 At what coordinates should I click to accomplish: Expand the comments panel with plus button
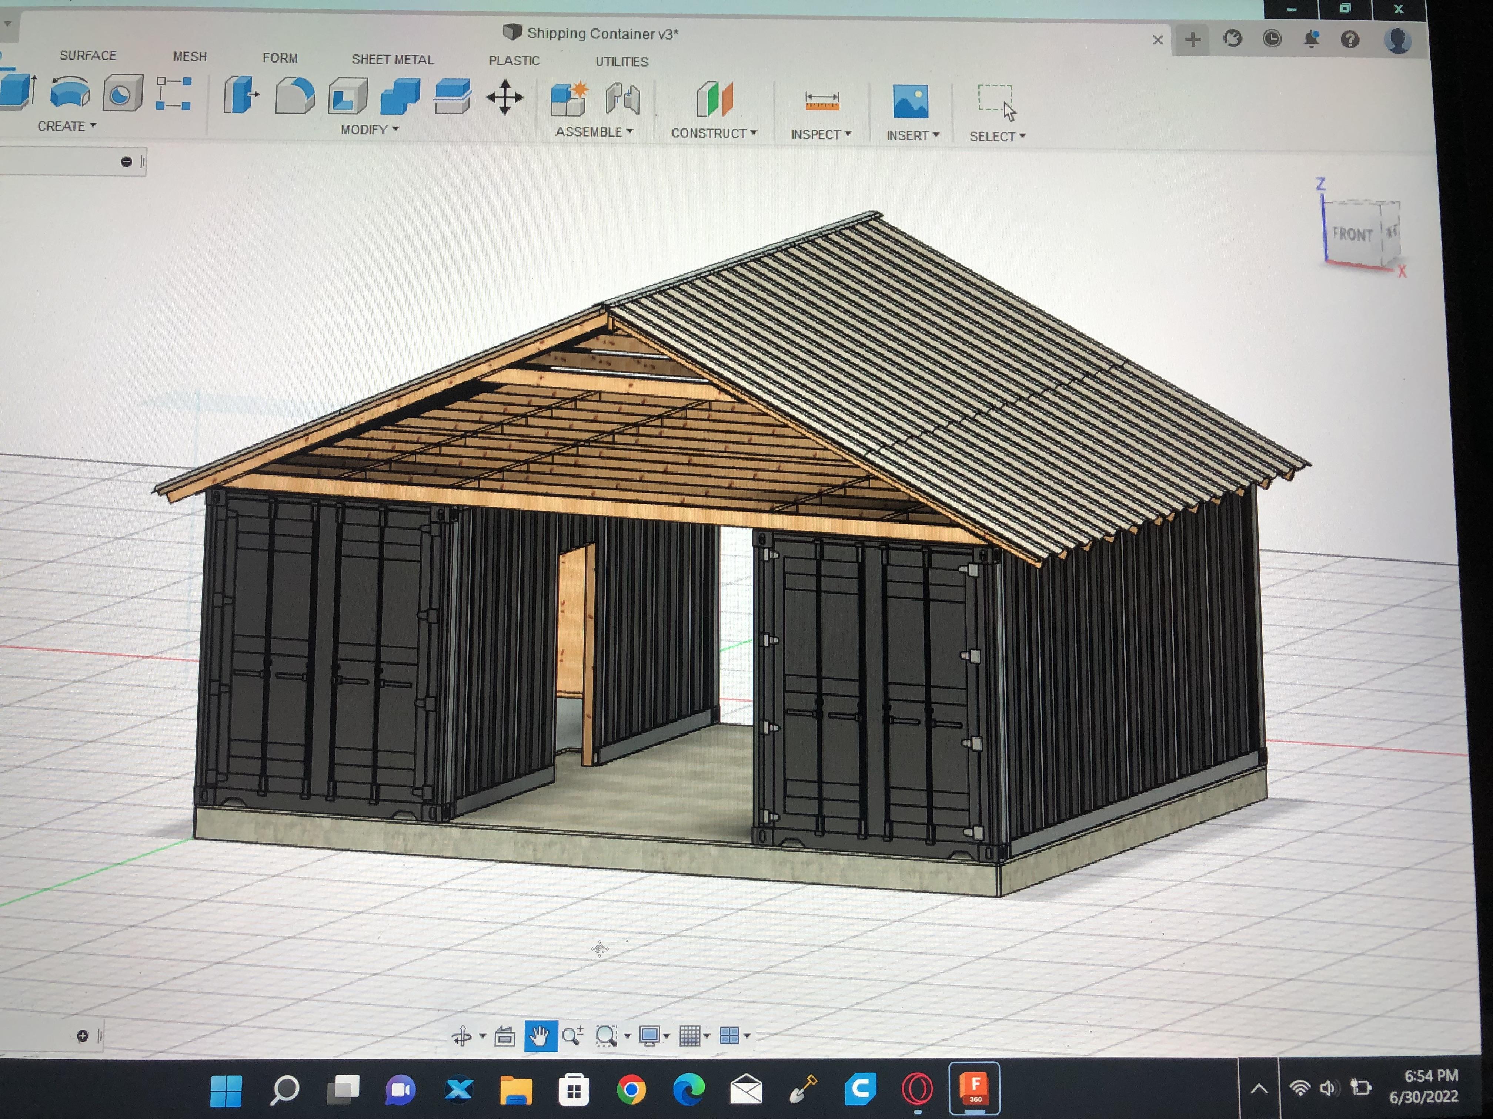[x=82, y=1035]
